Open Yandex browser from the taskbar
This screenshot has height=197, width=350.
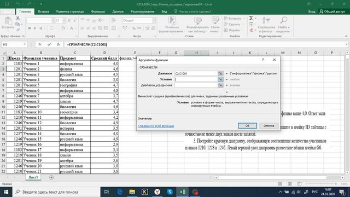157,192
